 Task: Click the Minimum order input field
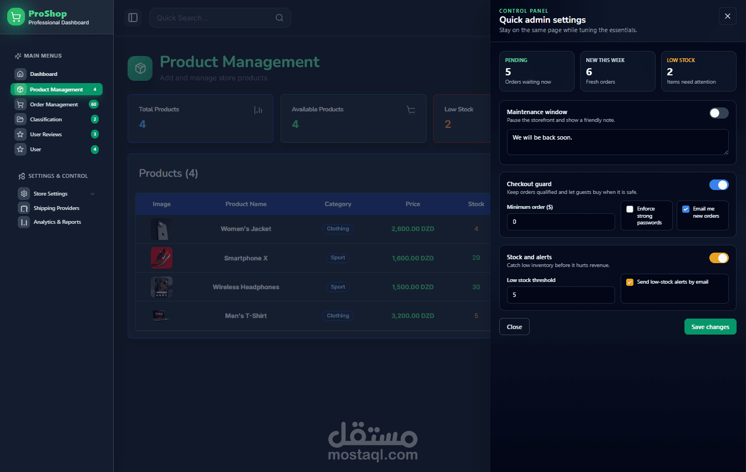[561, 222]
